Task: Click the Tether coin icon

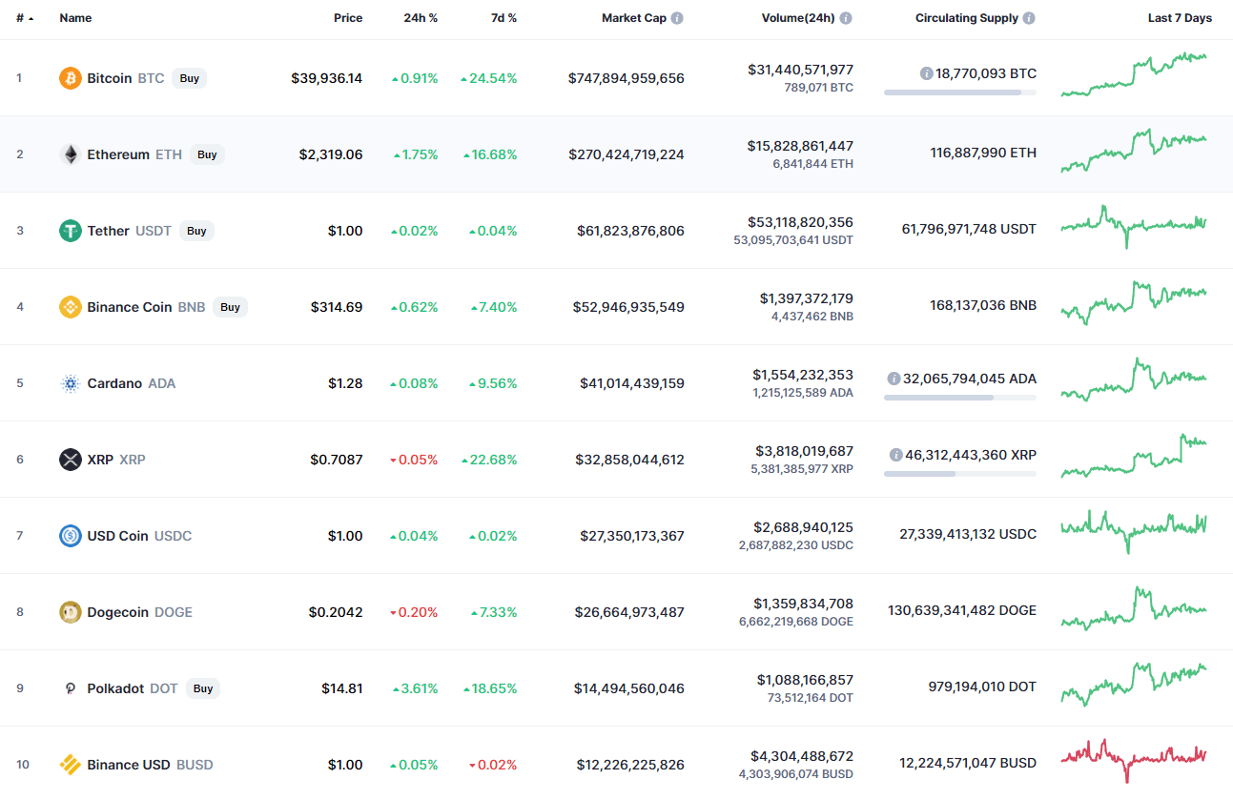Action: tap(71, 231)
